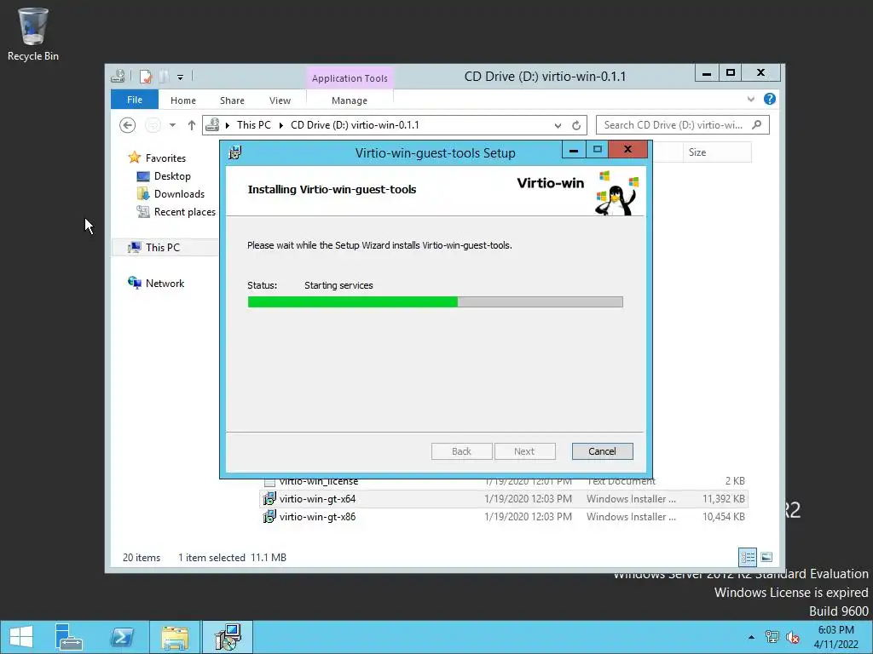The width and height of the screenshot is (873, 654).
Task: Expand the ribbon with the chevron
Action: pyautogui.click(x=751, y=100)
